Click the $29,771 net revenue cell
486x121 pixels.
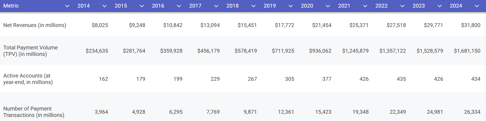point(433,25)
